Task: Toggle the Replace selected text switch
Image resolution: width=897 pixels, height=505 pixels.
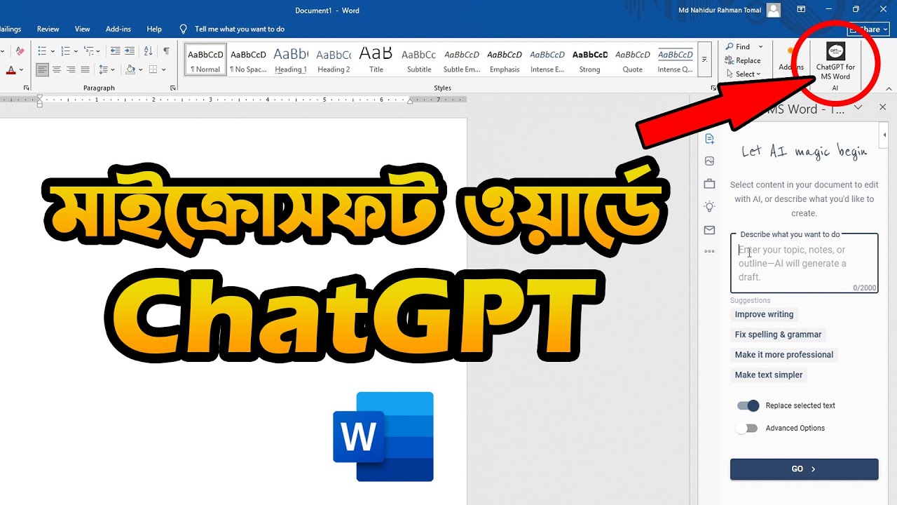Action: pos(748,405)
